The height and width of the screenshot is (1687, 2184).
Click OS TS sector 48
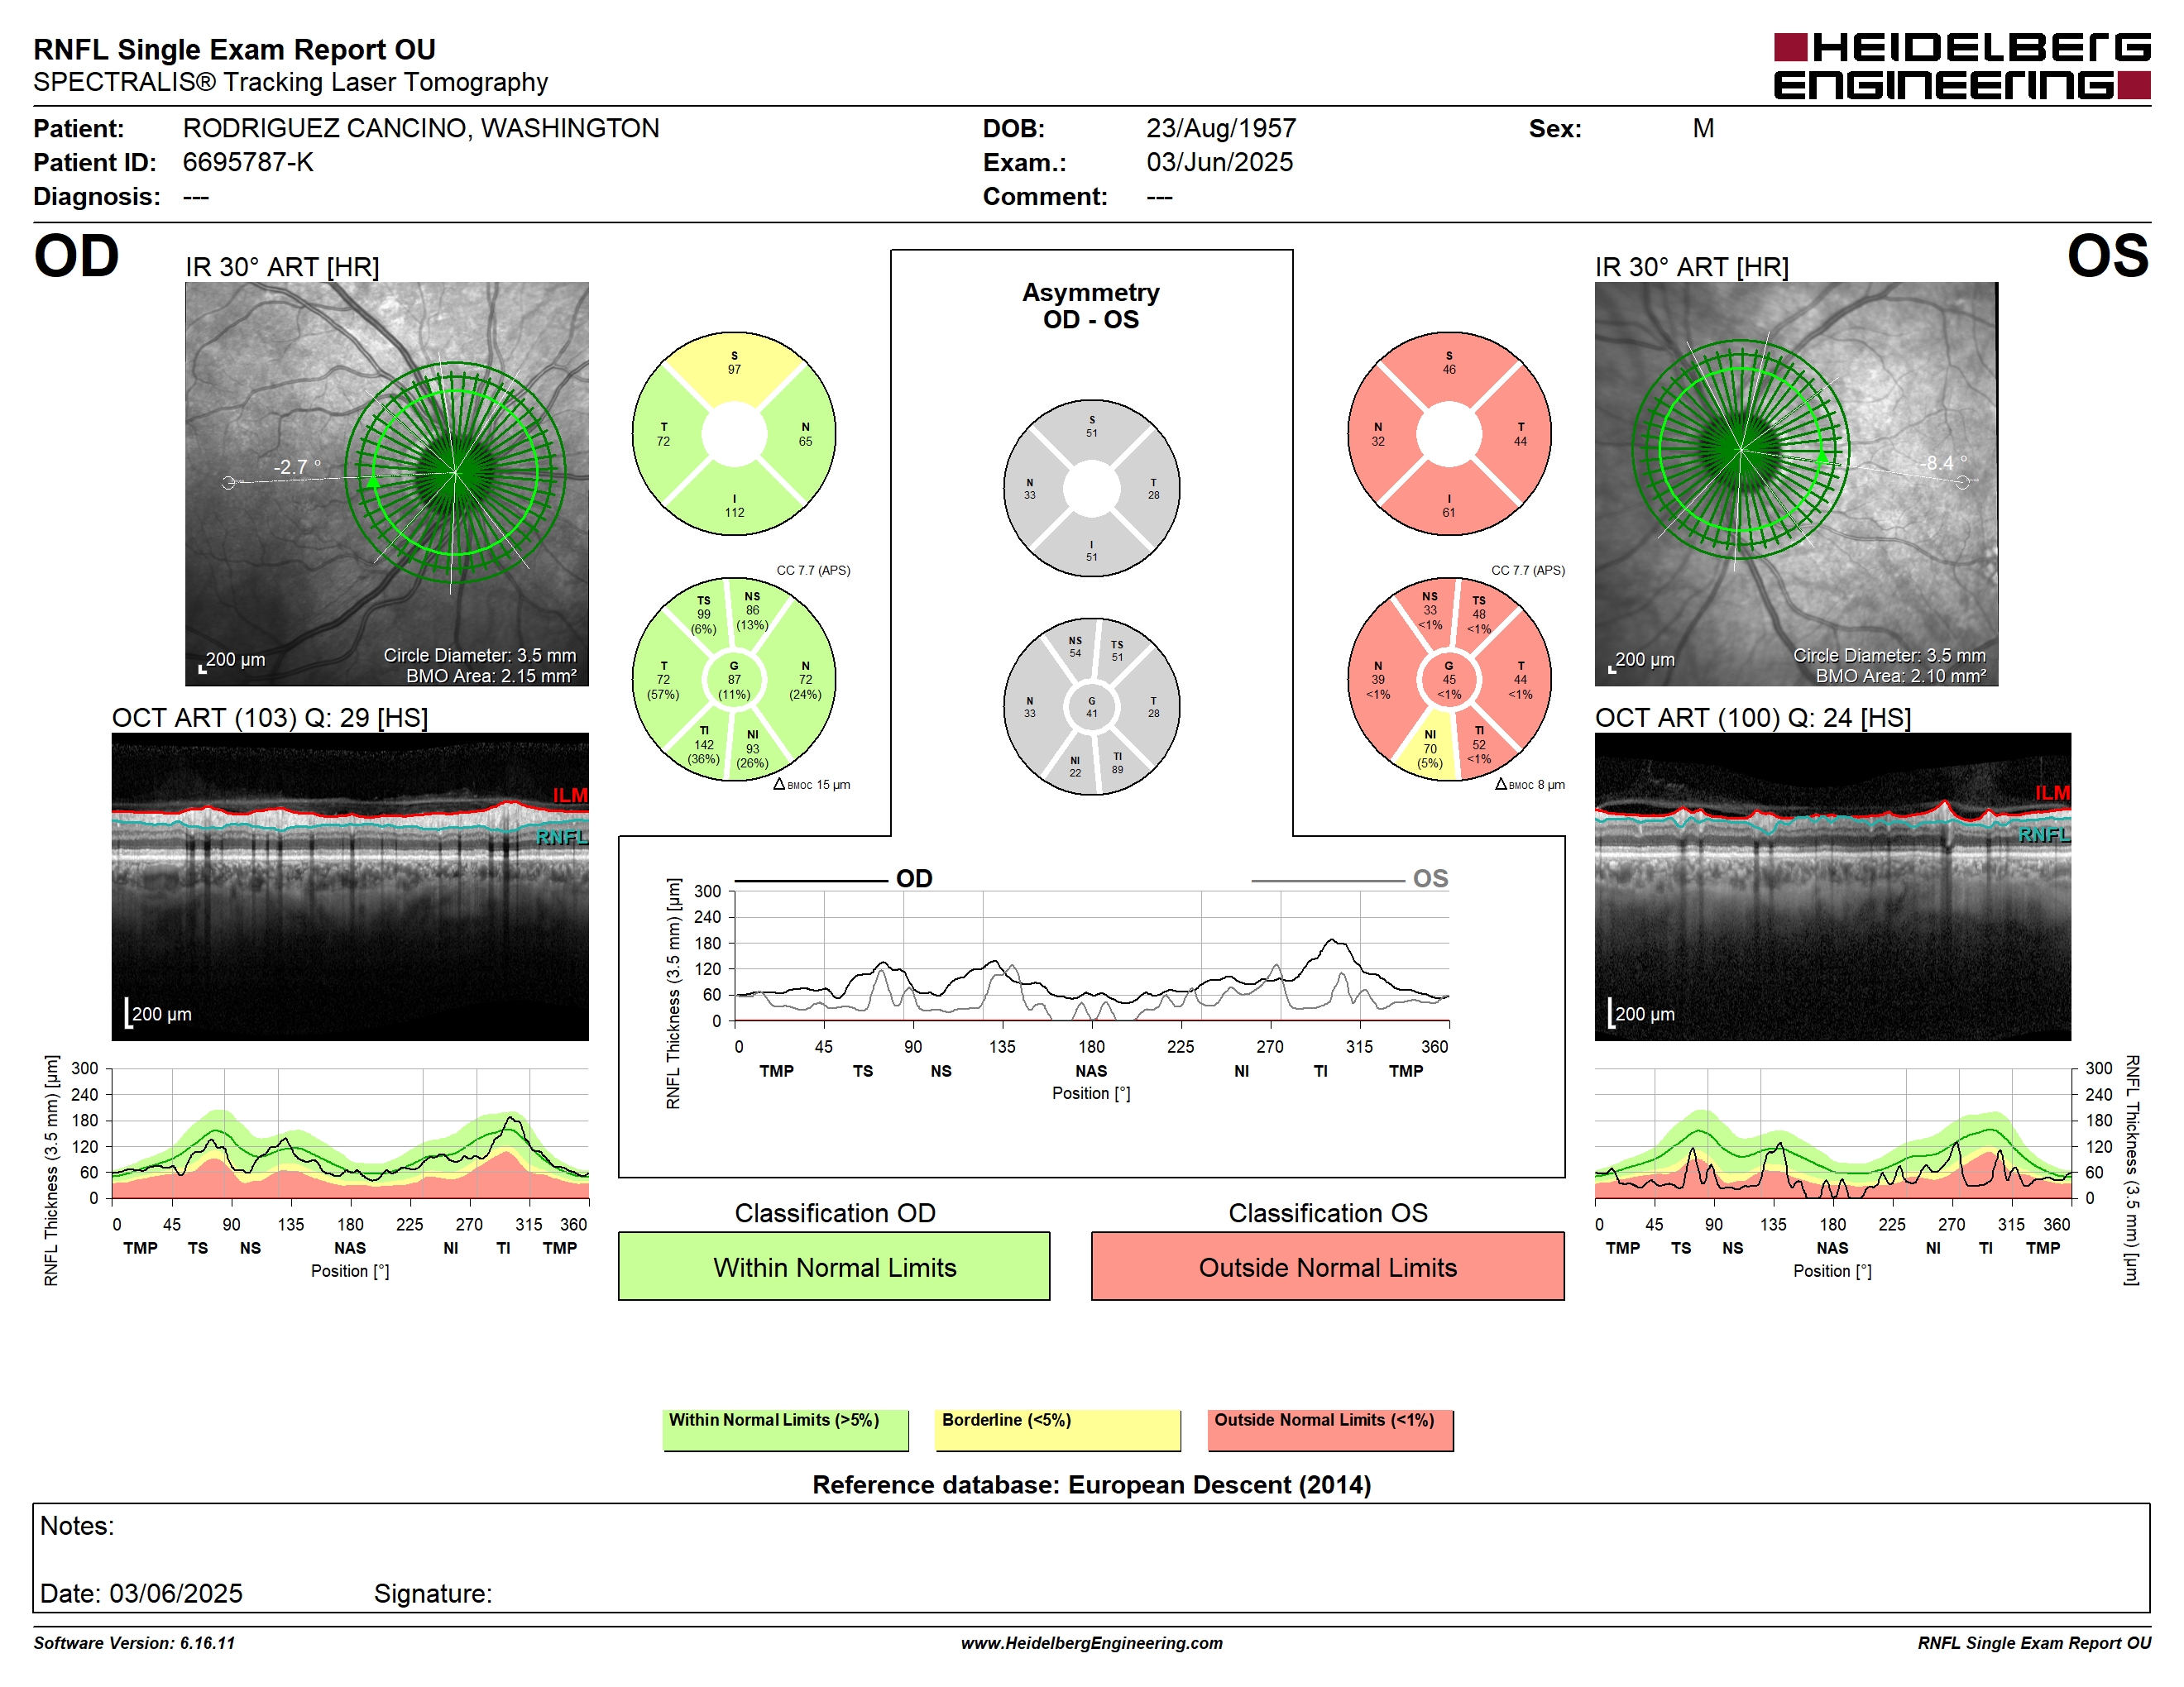[1479, 615]
